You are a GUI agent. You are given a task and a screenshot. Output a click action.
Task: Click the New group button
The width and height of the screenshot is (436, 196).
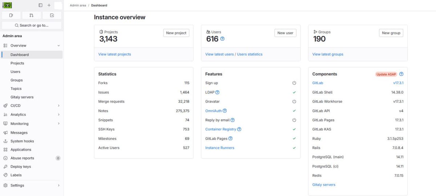point(391,33)
